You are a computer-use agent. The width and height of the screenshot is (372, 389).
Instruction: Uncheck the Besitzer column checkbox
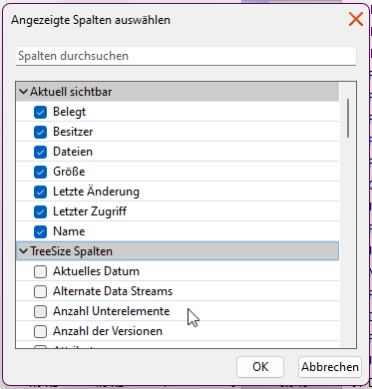[40, 132]
